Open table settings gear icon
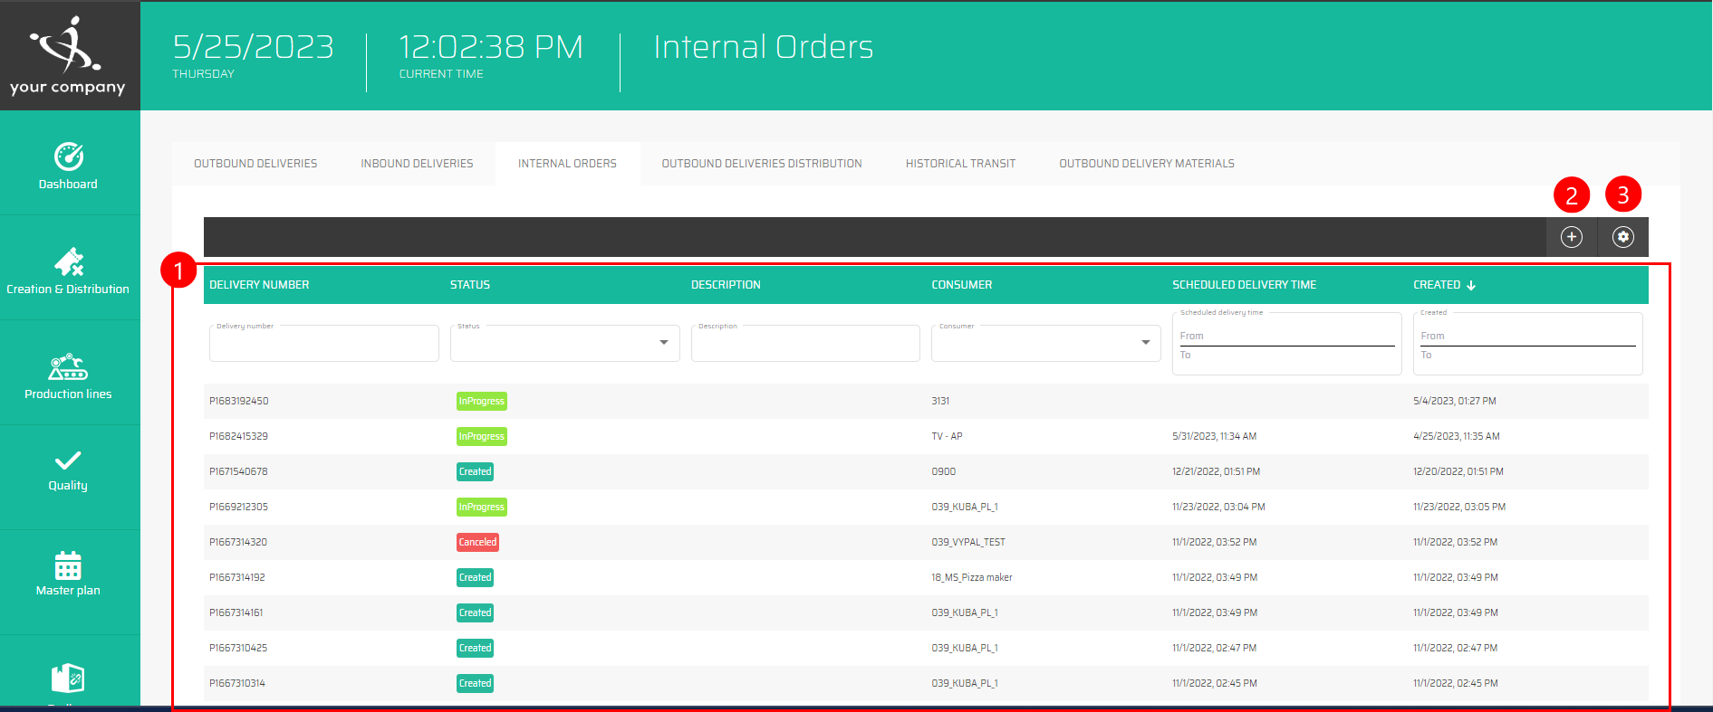 1622,237
